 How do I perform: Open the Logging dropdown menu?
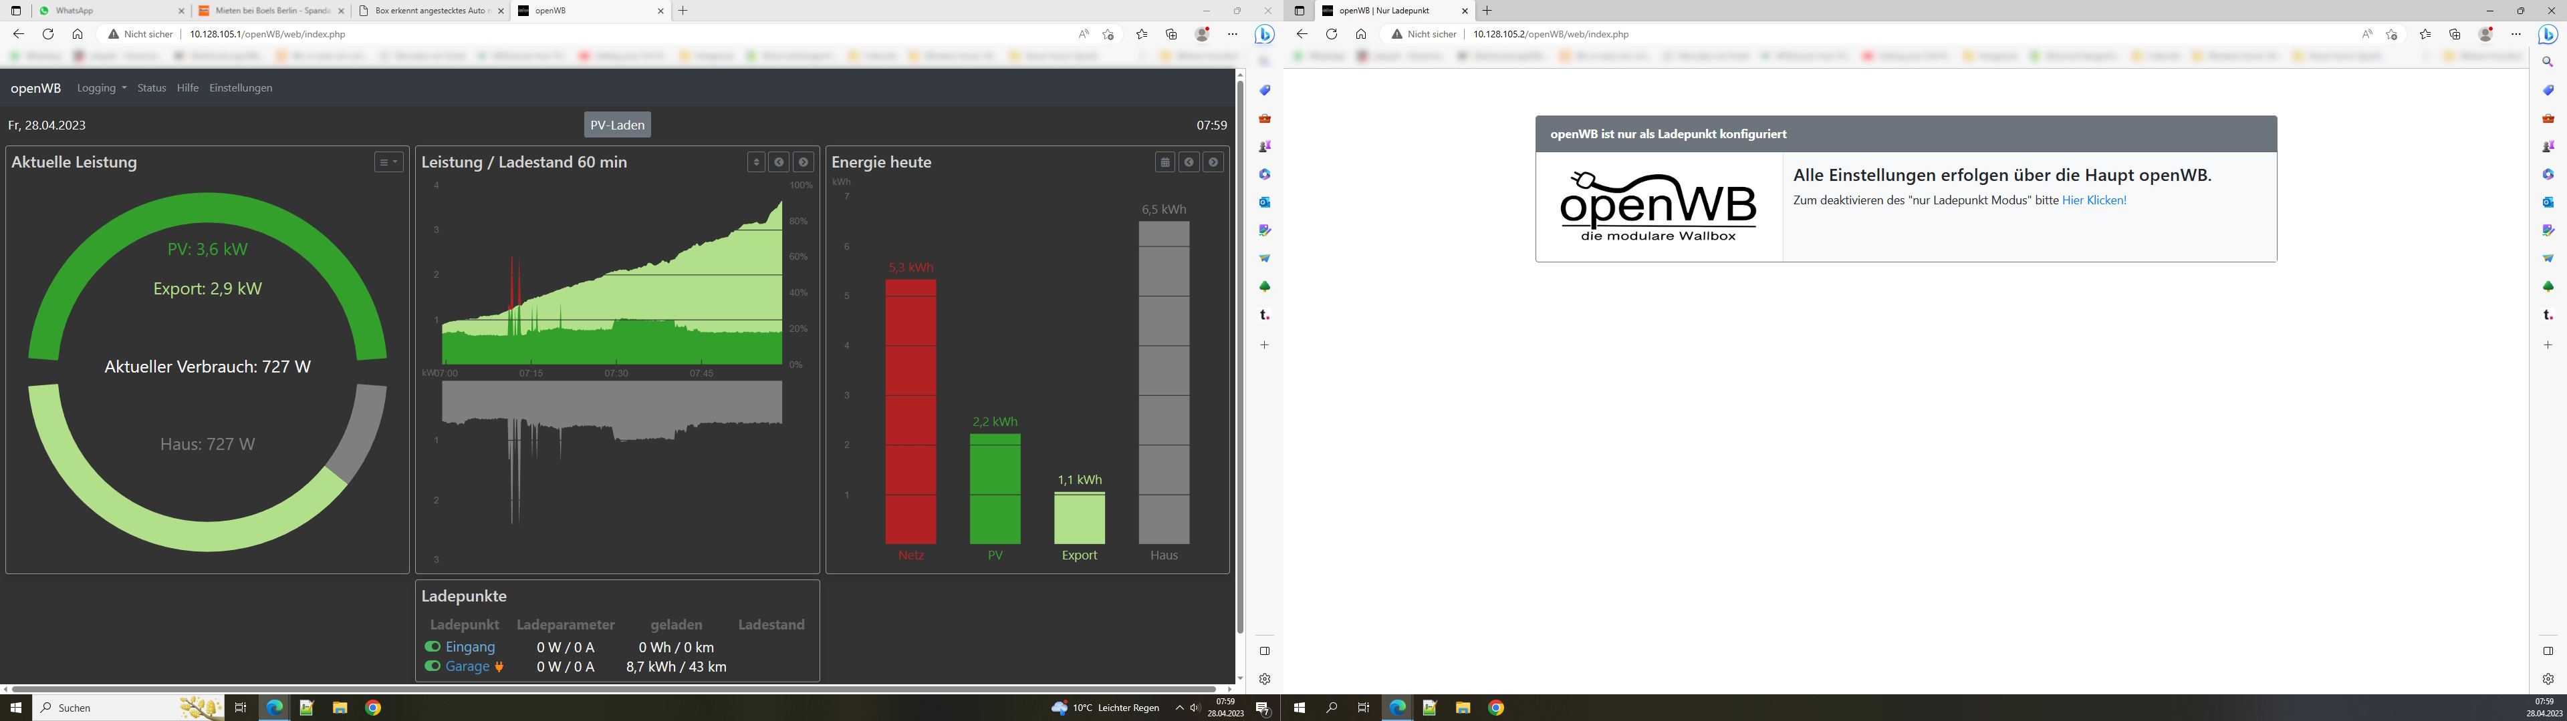[102, 87]
